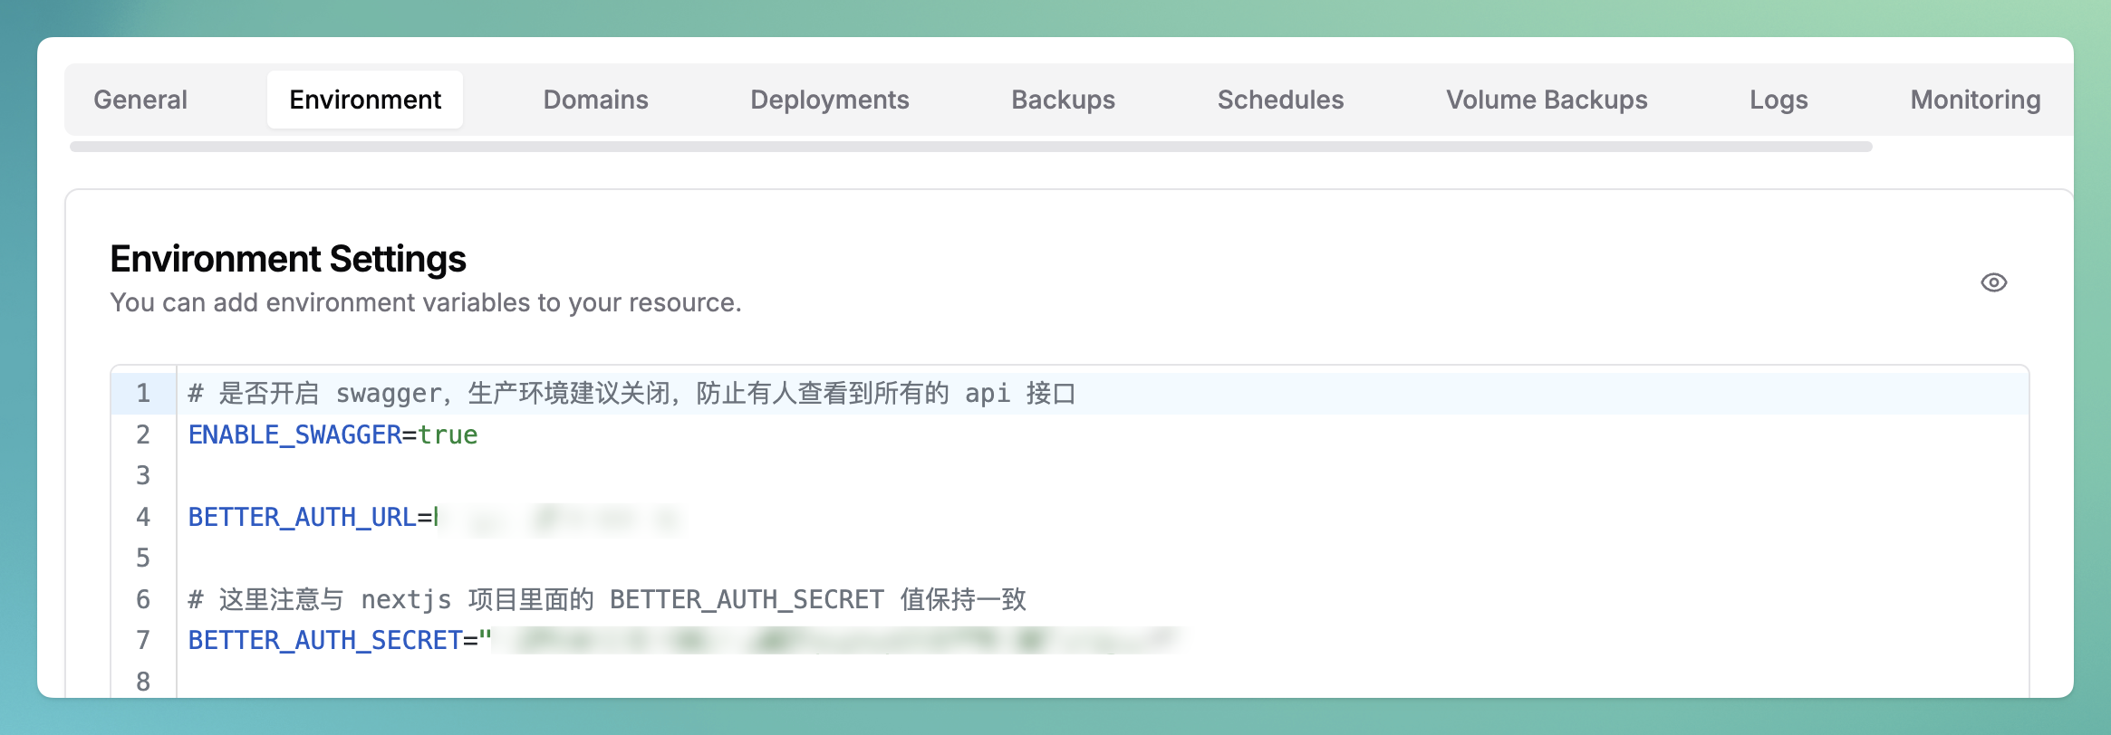Image resolution: width=2111 pixels, height=735 pixels.
Task: Click the nextjs comment on line 6
Action: point(606,599)
